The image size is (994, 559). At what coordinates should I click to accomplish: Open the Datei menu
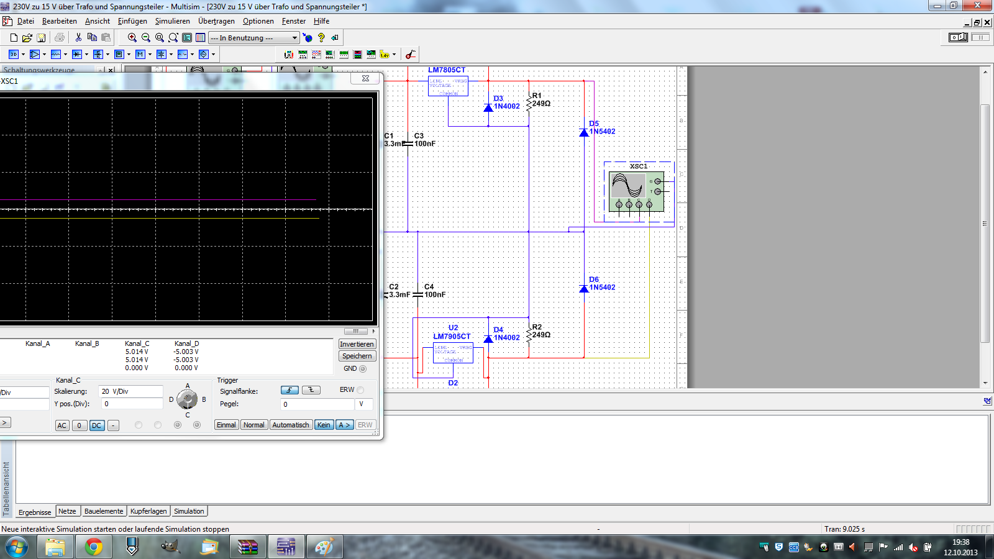(x=25, y=21)
